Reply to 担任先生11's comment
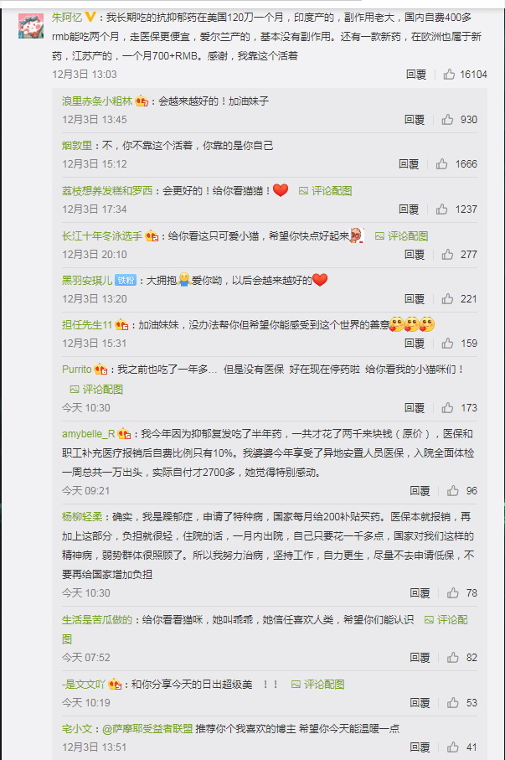The width and height of the screenshot is (505, 760). click(415, 344)
